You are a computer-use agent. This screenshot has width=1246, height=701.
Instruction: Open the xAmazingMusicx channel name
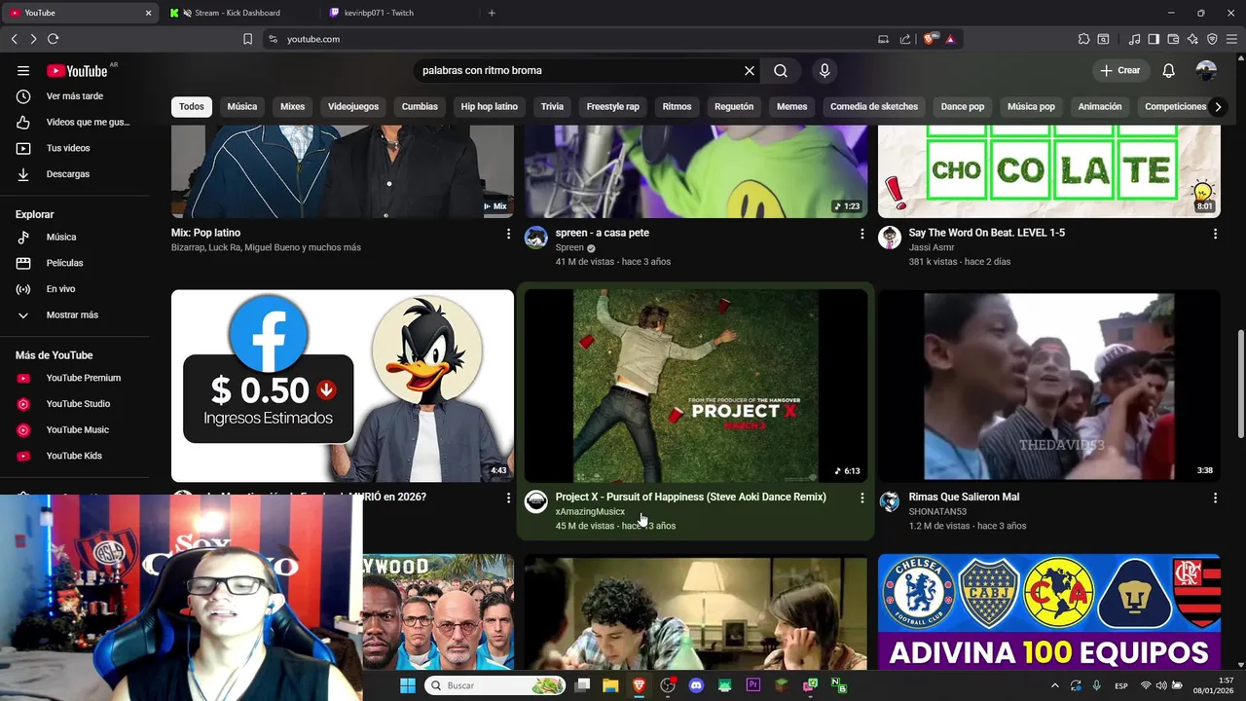click(590, 511)
